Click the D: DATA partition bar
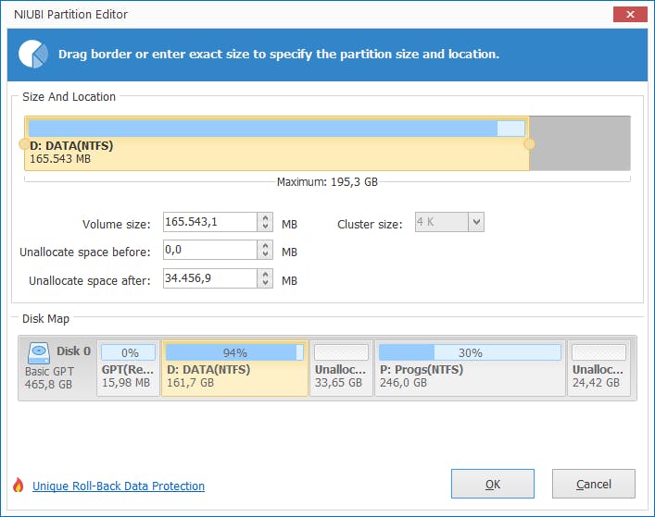The image size is (655, 517). pos(277,143)
